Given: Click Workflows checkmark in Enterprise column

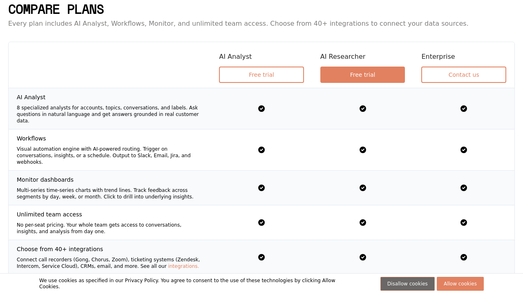Looking at the screenshot, I should click(464, 150).
